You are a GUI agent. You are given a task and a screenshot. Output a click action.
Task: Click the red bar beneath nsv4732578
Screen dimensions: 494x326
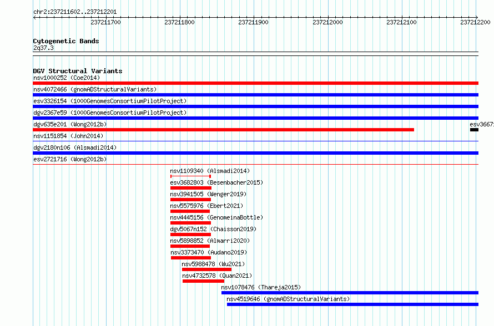[x=204, y=281]
